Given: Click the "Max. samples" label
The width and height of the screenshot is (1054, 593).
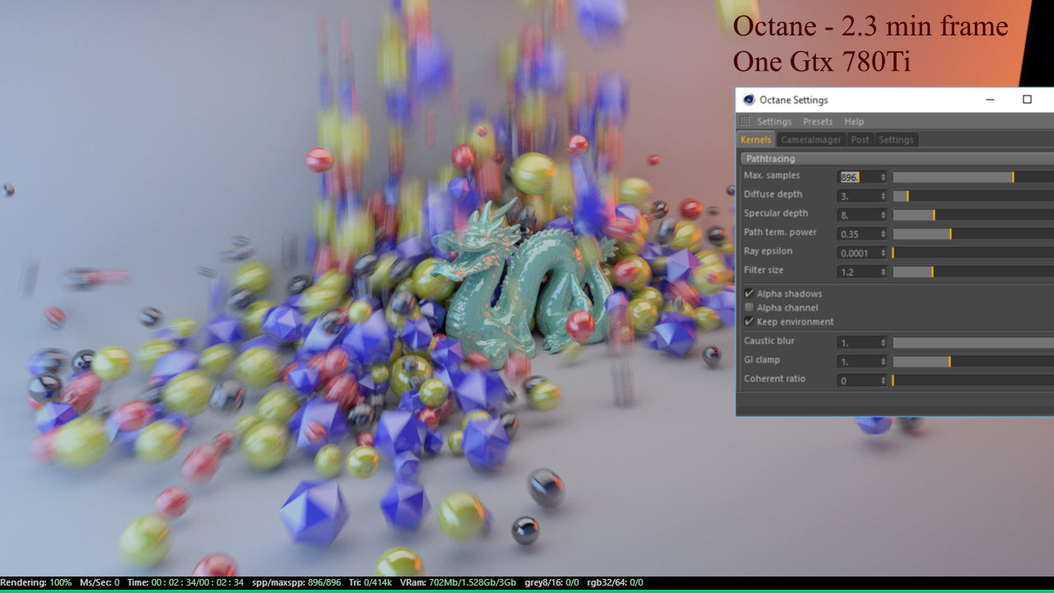Looking at the screenshot, I should coord(772,175).
